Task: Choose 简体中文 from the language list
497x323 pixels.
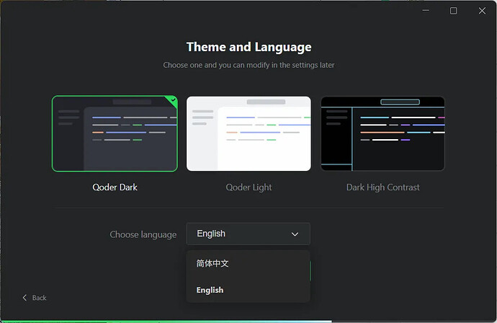Action: click(213, 264)
